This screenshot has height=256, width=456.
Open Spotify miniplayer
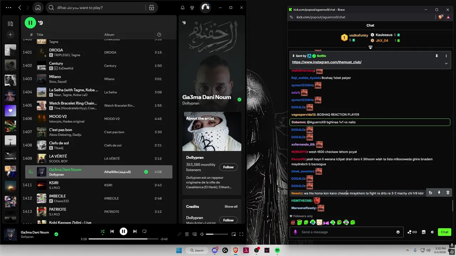tap(234, 234)
